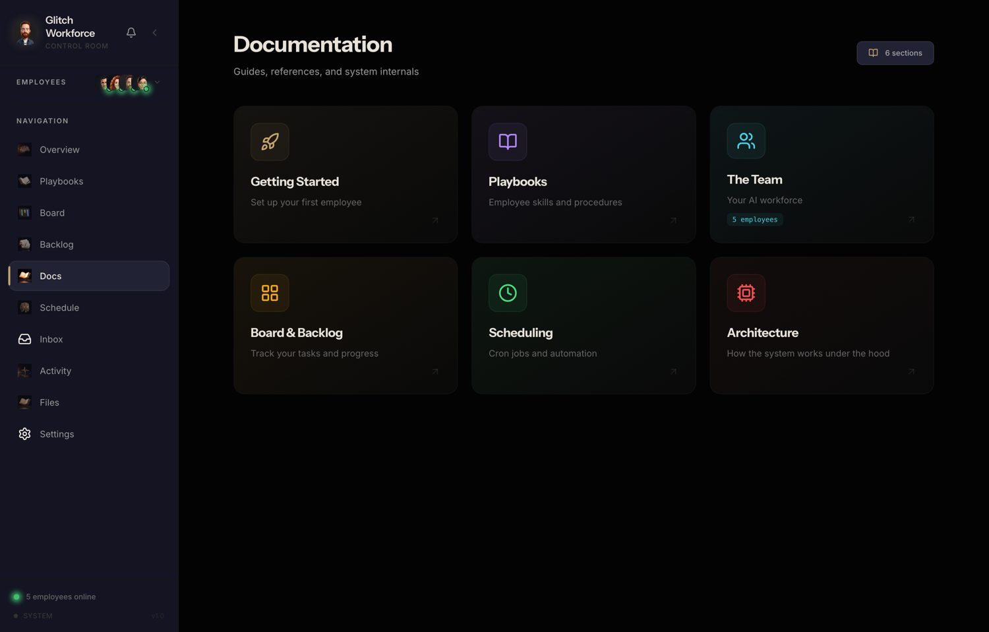Click the rocket icon on Getting Started
The height and width of the screenshot is (632, 989).
[x=270, y=142]
